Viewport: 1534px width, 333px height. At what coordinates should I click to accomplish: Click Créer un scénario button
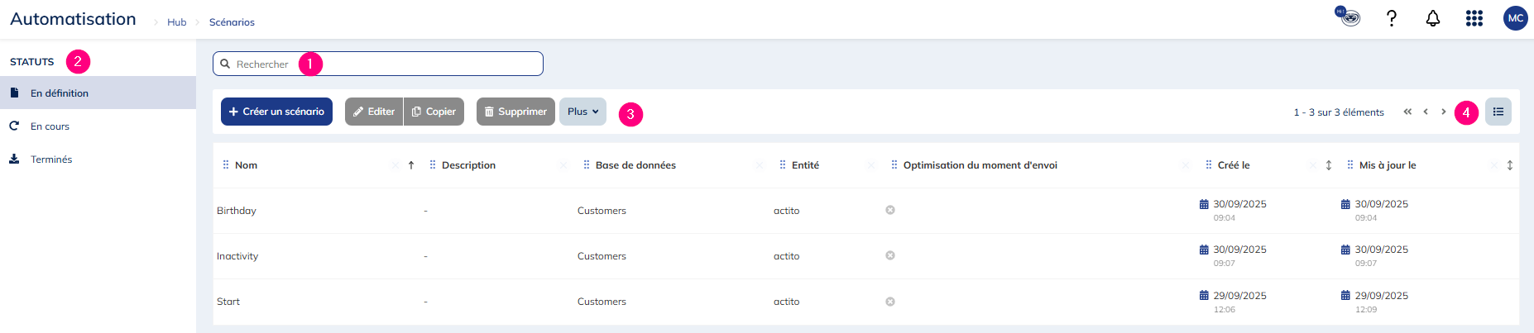tap(276, 112)
